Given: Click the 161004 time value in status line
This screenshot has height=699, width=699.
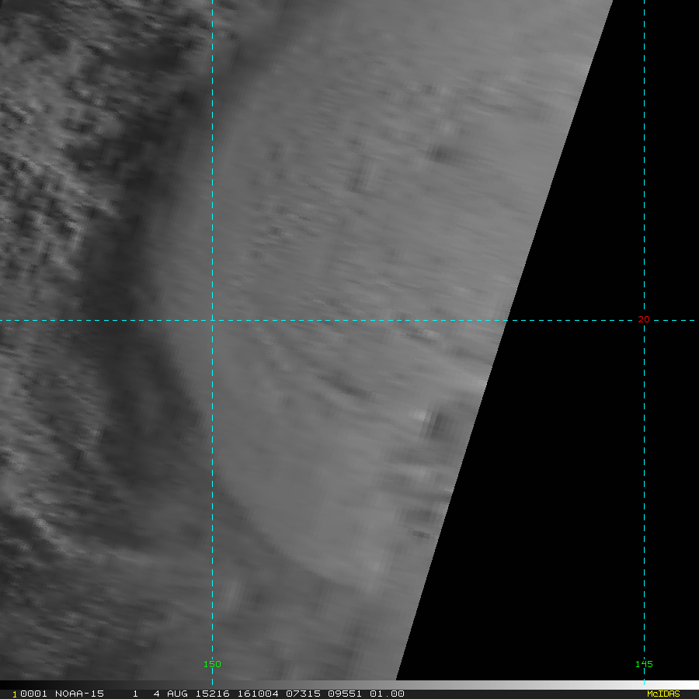Looking at the screenshot, I should click(x=258, y=694).
